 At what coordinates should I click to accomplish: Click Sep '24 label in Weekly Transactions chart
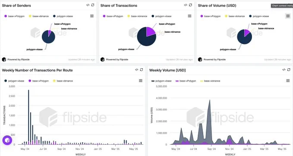click(61, 149)
